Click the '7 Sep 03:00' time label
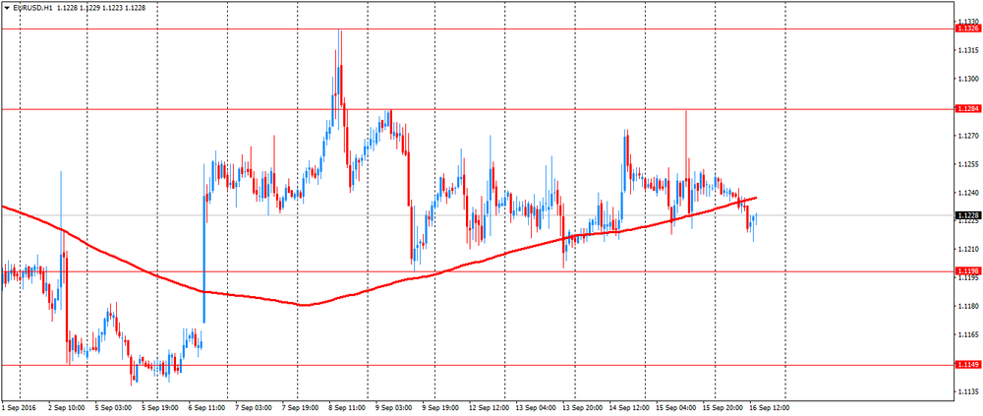 (x=254, y=408)
